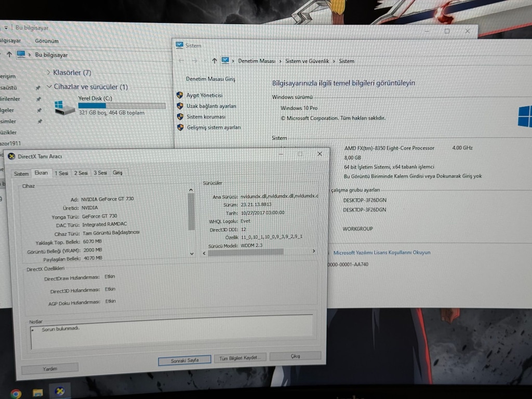Image resolution: width=532 pixels, height=399 pixels.
Task: Collapse Cihazlar ve sürücüler group
Action: [x=49, y=87]
